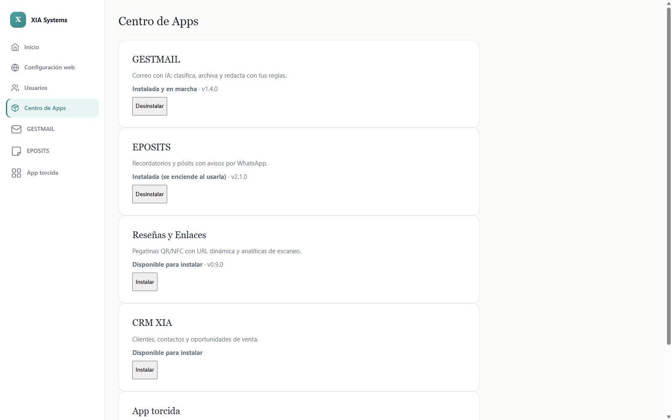
Task: Open App torcida label in the sidebar
Action: [42, 173]
